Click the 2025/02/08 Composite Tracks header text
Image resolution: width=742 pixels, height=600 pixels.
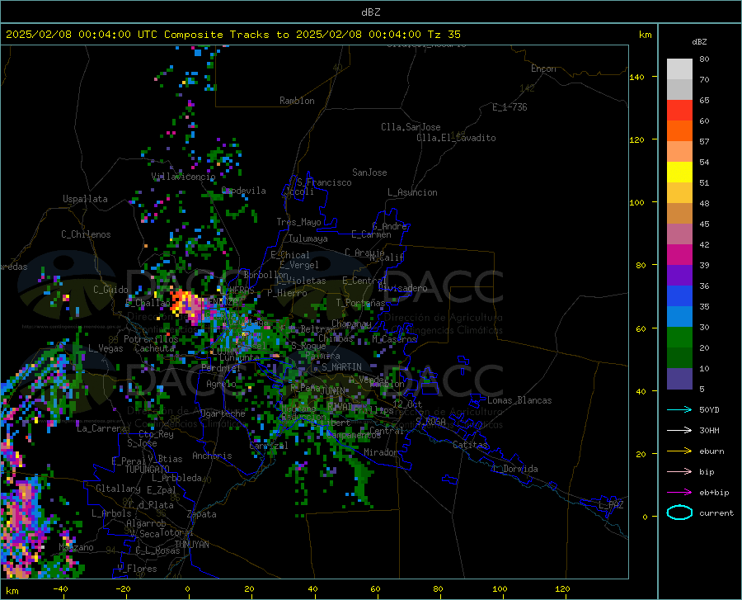pyautogui.click(x=232, y=35)
